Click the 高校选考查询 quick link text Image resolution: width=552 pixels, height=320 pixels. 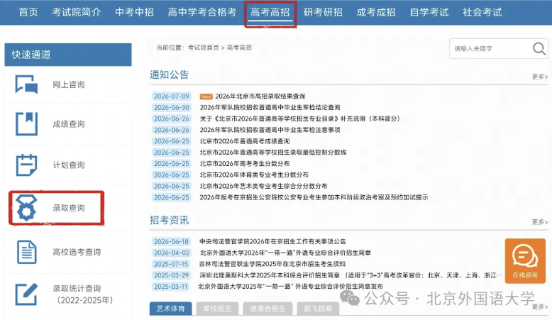click(77, 252)
